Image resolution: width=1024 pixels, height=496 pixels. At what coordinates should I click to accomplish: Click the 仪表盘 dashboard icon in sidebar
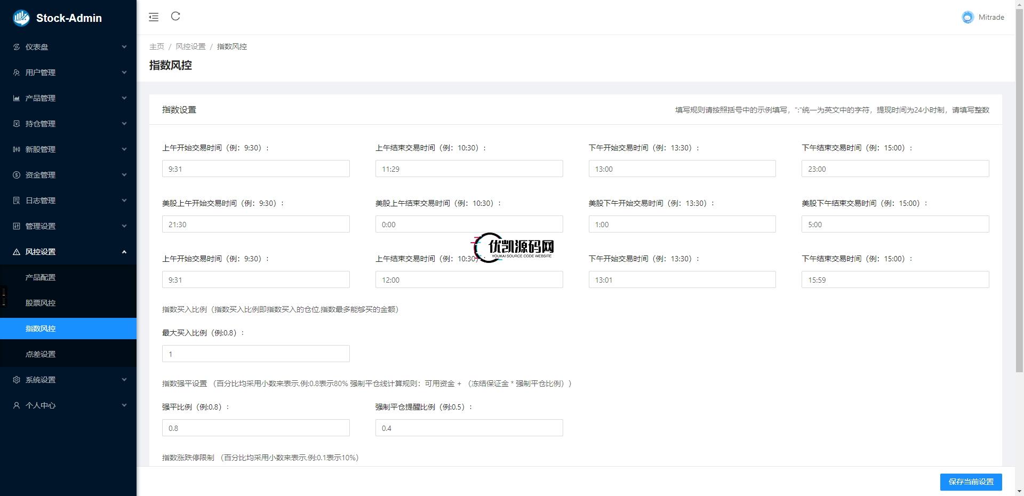[x=16, y=47]
